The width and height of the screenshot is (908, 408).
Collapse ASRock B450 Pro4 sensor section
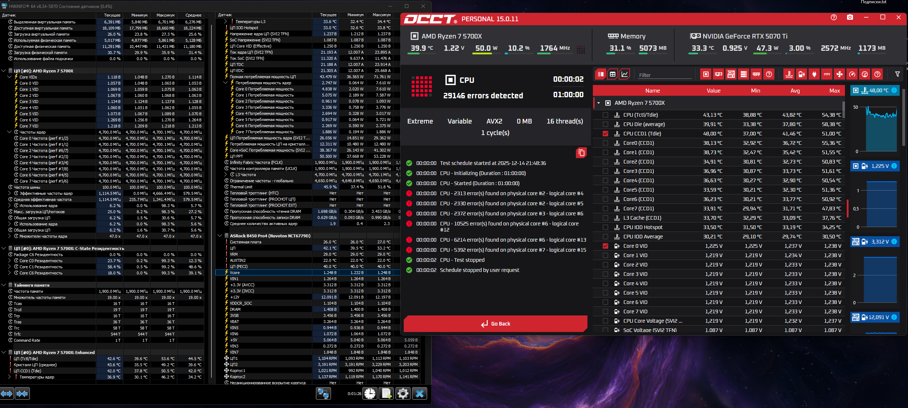click(220, 236)
